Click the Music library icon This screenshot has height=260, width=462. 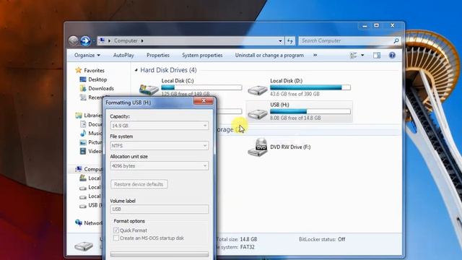click(x=83, y=133)
